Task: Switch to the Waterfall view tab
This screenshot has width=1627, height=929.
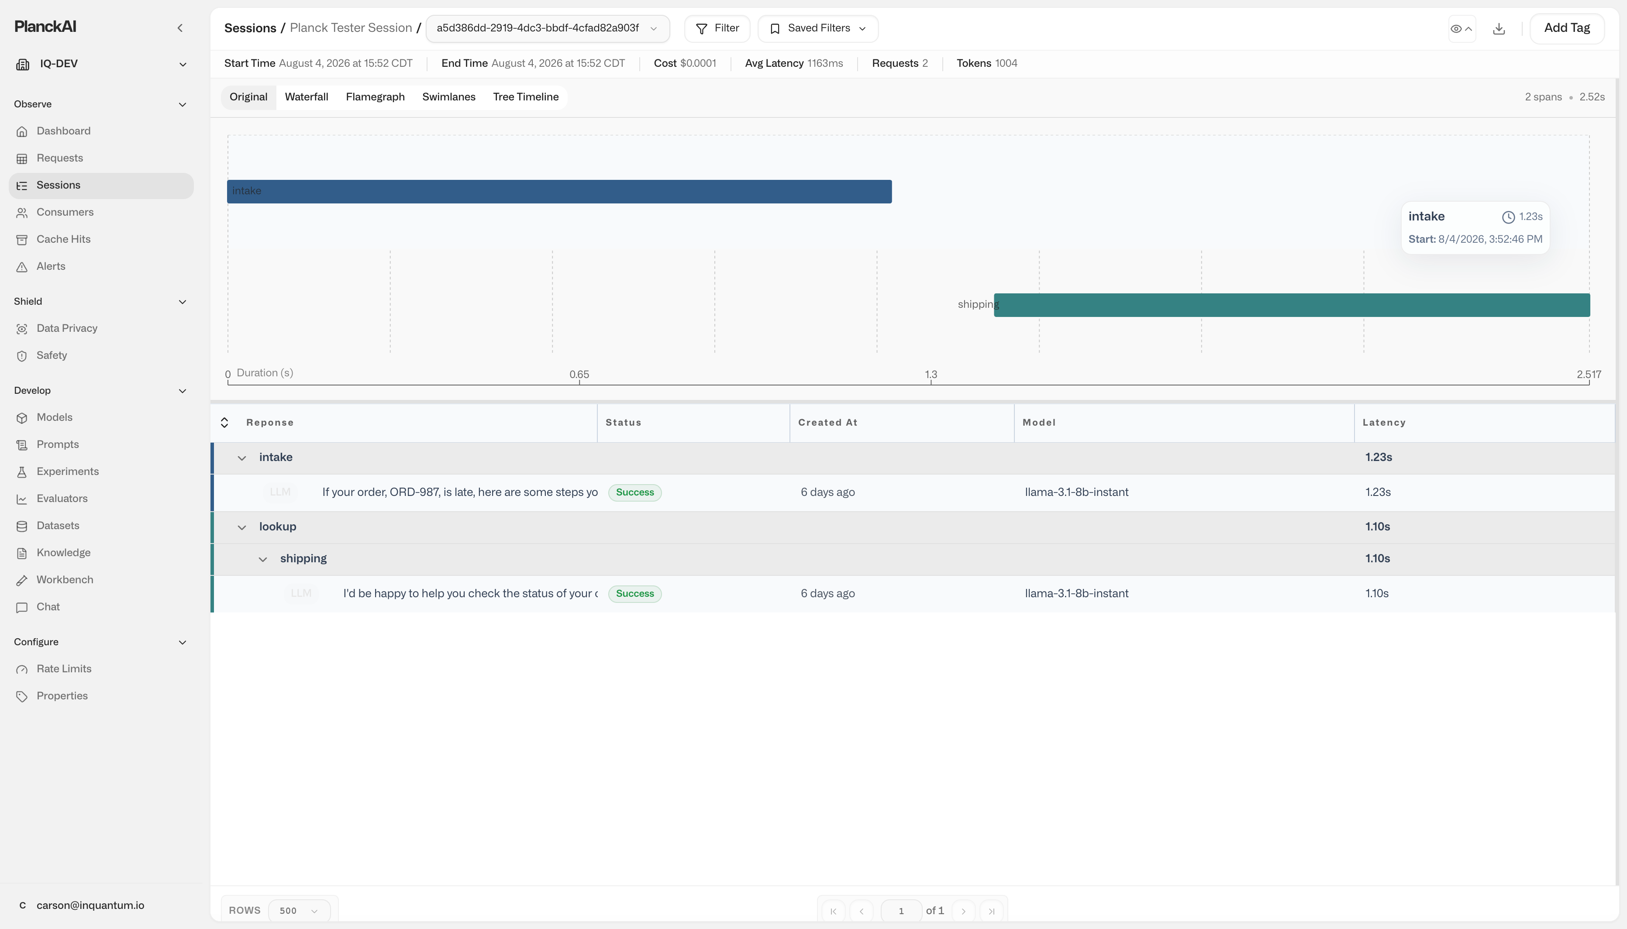Action: pyautogui.click(x=306, y=97)
